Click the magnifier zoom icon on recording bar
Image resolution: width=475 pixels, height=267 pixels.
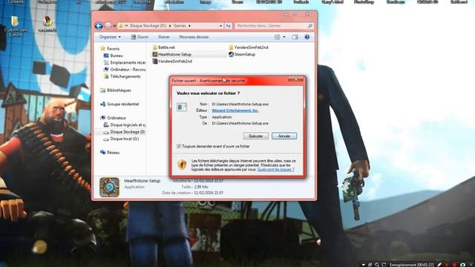[x=377, y=265]
